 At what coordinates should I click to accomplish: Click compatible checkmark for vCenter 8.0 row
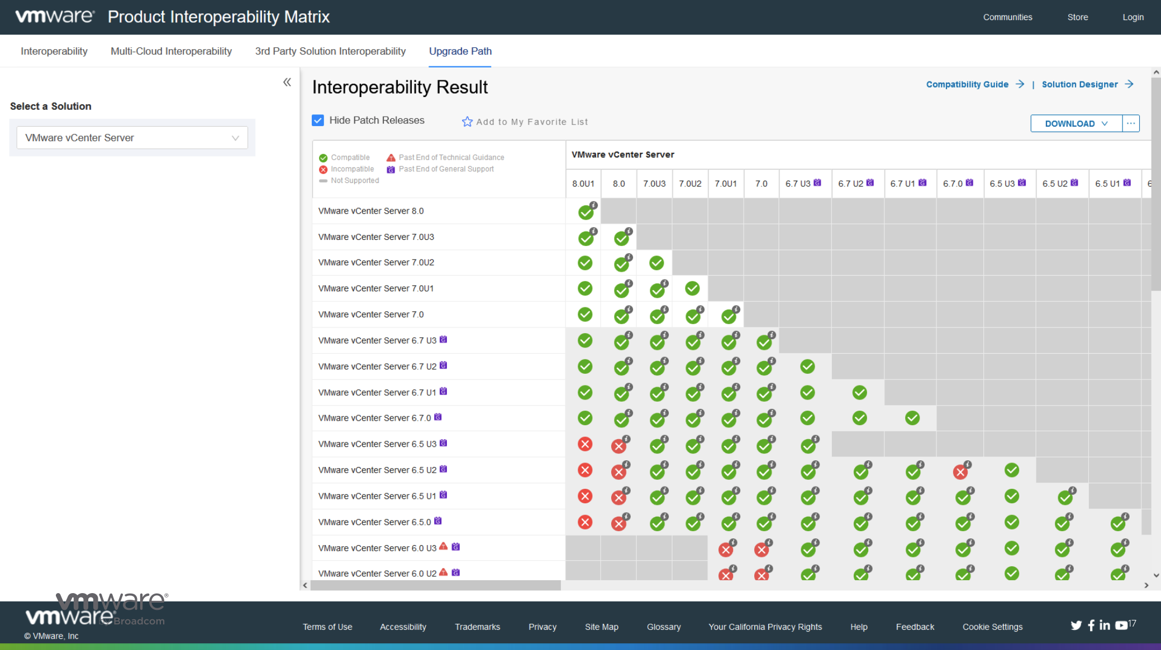(586, 212)
